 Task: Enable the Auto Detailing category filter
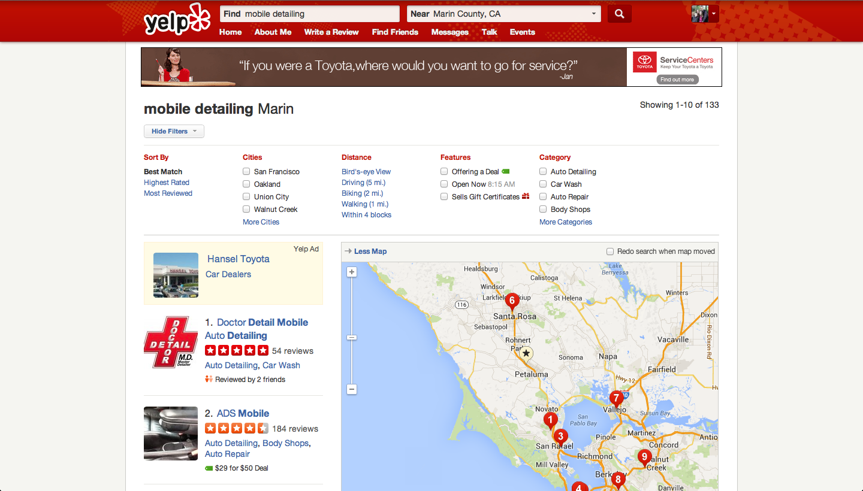click(x=542, y=171)
